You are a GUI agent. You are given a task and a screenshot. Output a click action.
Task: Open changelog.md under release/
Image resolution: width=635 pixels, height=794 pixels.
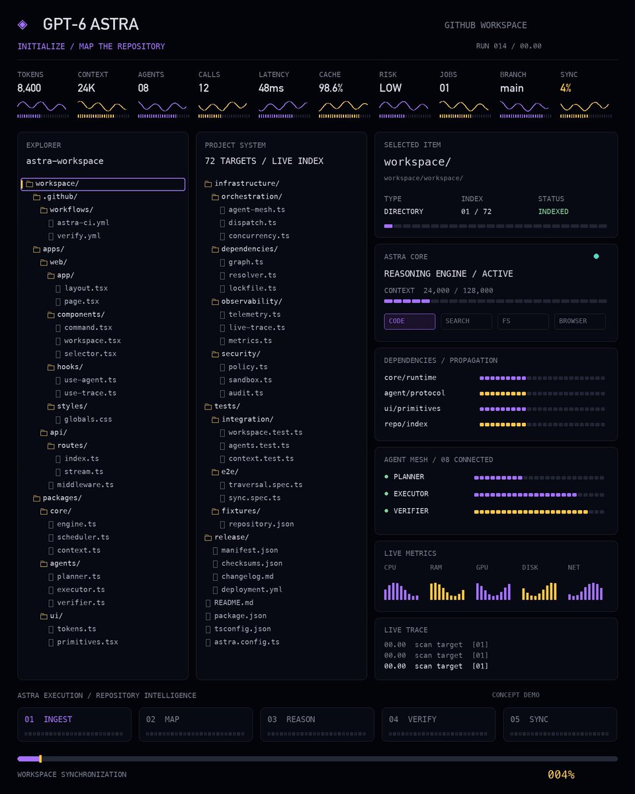[x=243, y=577]
